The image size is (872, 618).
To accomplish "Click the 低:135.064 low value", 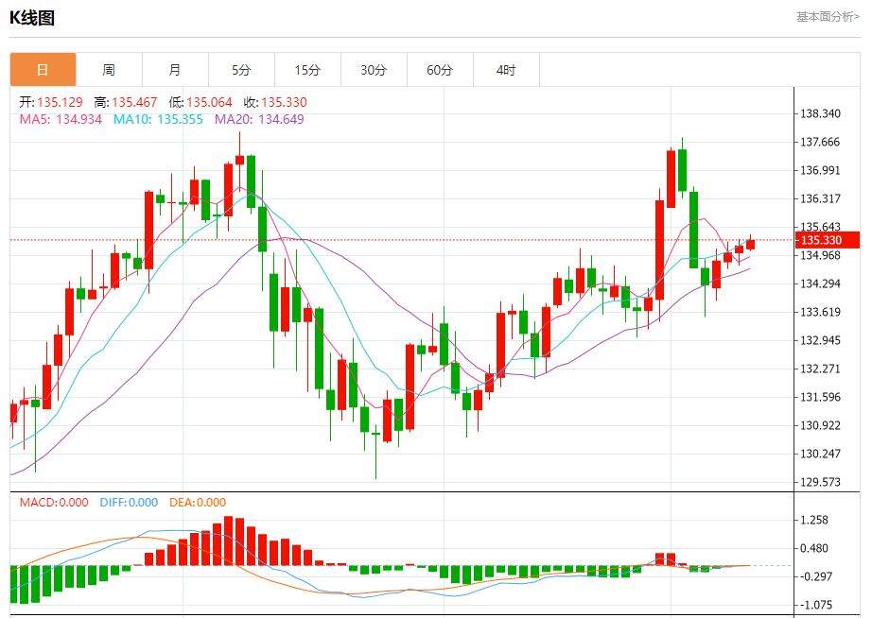I will click(x=201, y=102).
